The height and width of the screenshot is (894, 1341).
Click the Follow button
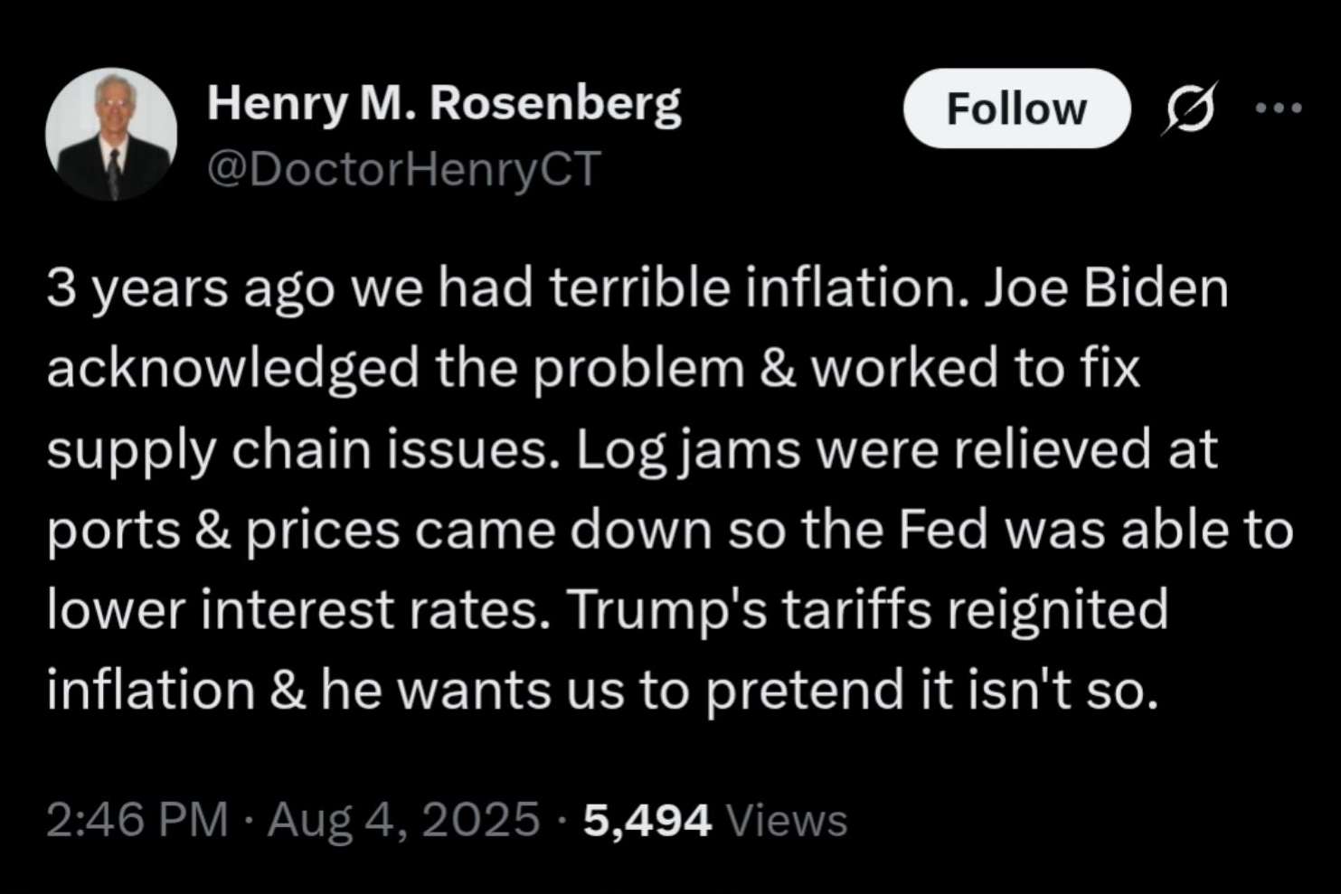(1015, 108)
